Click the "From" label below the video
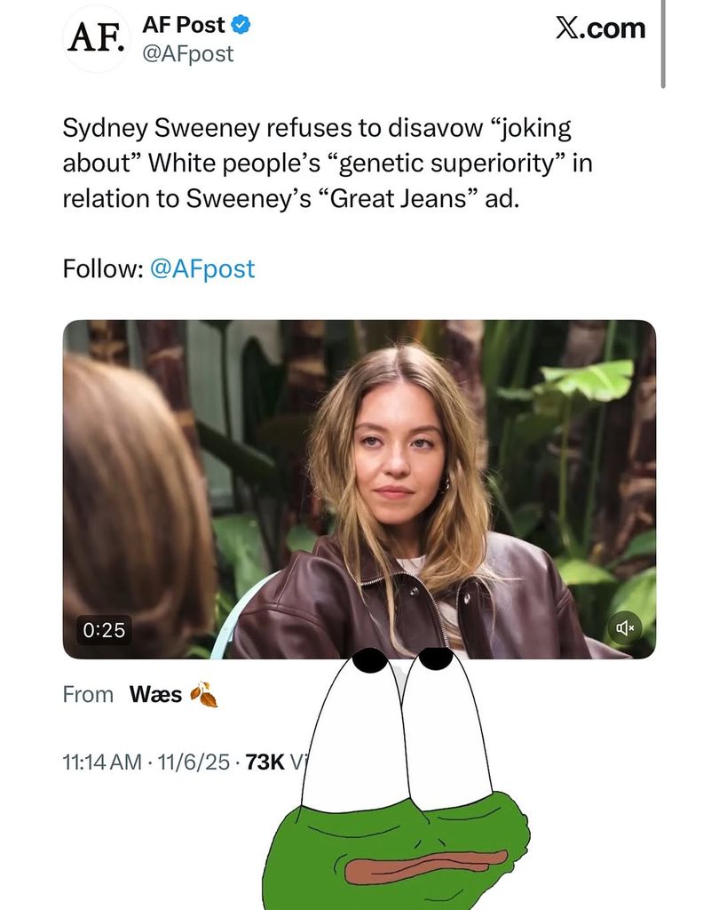The image size is (719, 910). [88, 694]
